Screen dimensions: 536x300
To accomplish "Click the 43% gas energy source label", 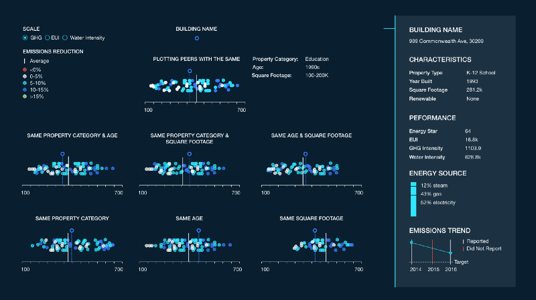I will click(431, 194).
